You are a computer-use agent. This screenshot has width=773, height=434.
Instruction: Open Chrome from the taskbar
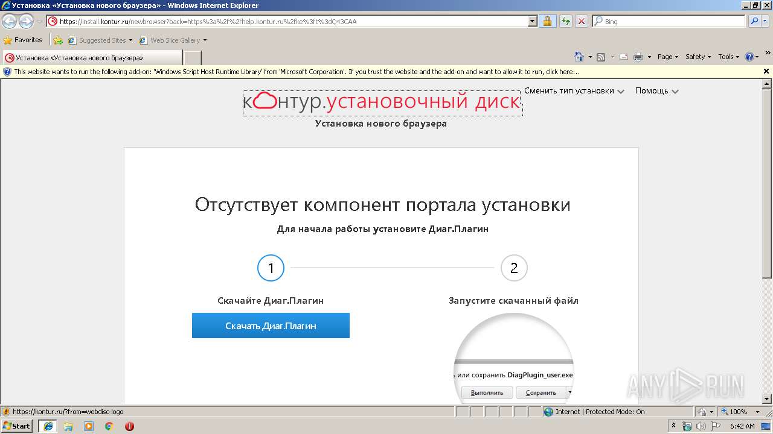click(109, 426)
